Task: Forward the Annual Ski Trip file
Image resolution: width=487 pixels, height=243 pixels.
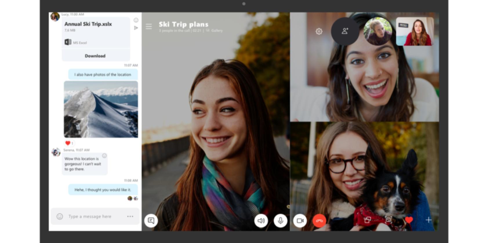Action: [136, 28]
